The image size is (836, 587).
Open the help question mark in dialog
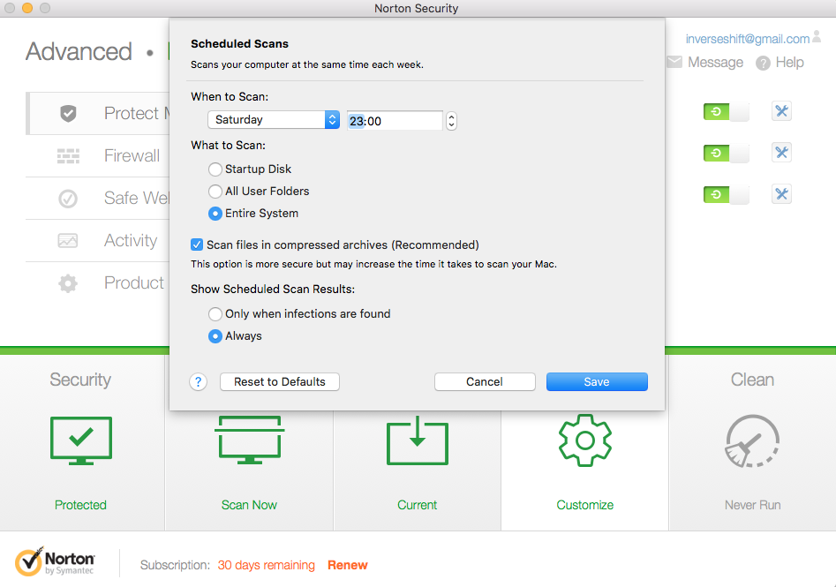click(199, 382)
